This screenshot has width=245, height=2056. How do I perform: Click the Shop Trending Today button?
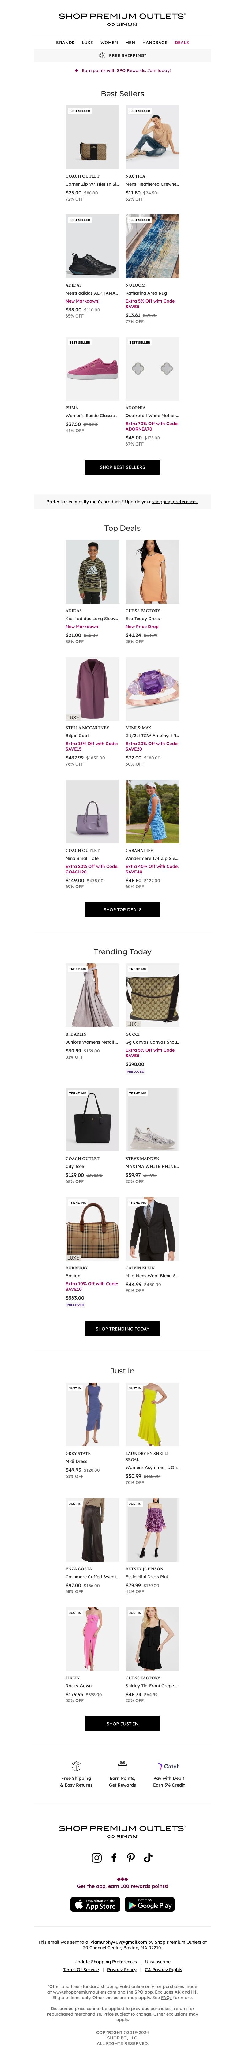point(122,1329)
